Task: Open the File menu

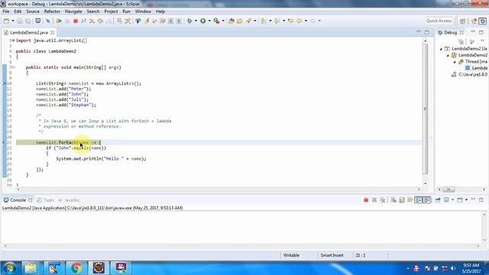Action: point(6,11)
